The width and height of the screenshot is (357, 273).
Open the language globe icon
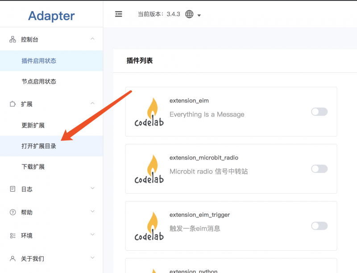point(189,14)
